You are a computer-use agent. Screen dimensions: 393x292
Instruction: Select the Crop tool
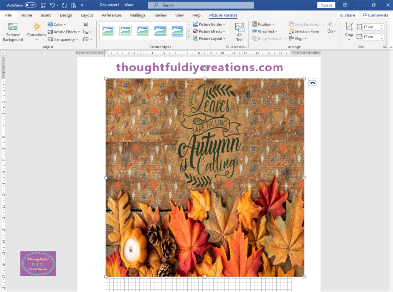pyautogui.click(x=349, y=30)
